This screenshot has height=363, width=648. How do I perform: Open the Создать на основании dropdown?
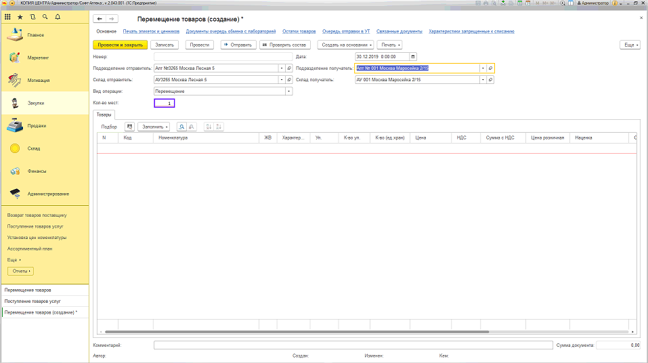(x=344, y=45)
